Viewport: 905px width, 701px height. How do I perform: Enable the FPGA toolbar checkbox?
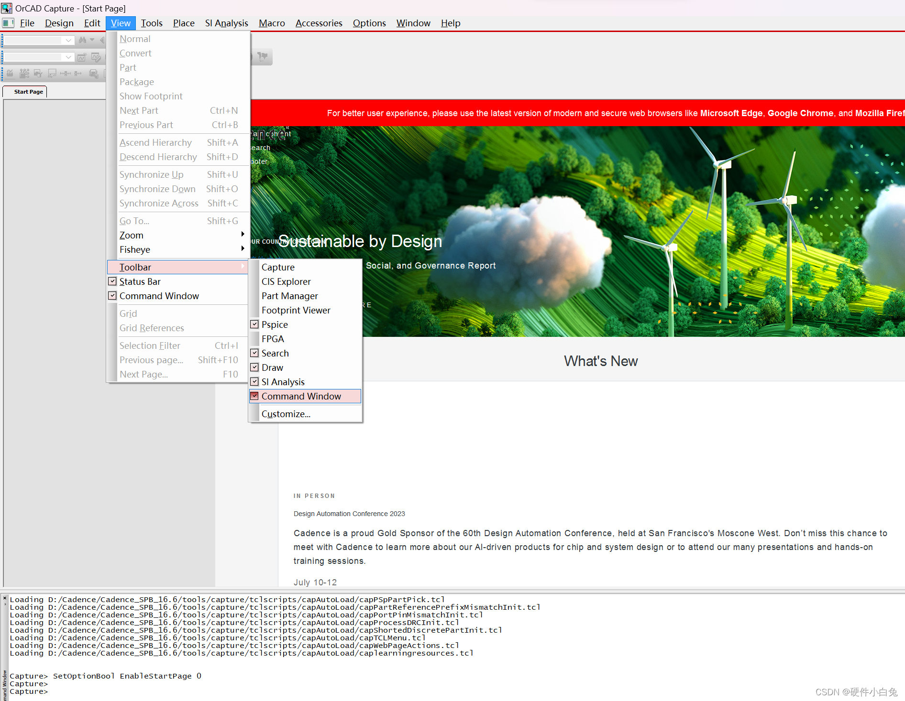pyautogui.click(x=254, y=338)
